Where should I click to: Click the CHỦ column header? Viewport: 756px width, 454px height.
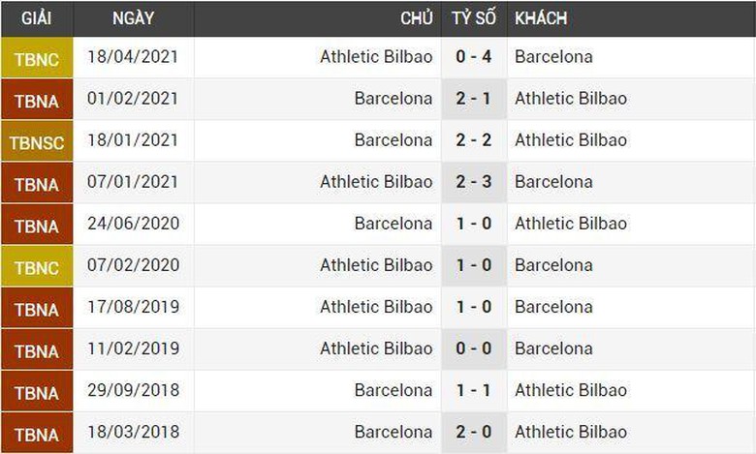pos(416,18)
